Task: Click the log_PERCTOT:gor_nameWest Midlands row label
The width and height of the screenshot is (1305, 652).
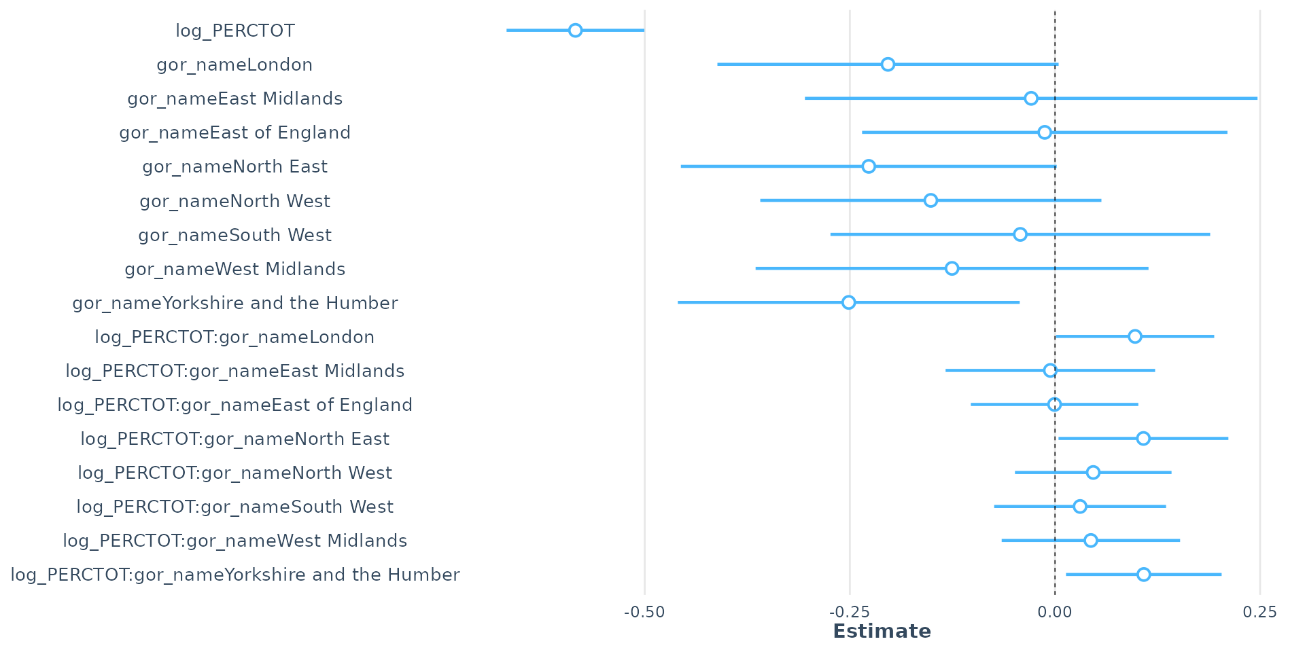Action: tap(235, 541)
